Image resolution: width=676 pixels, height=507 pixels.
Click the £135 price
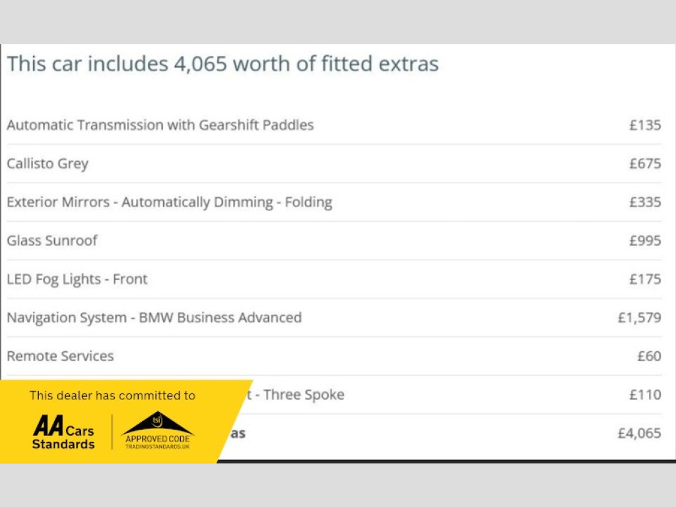[x=645, y=125]
